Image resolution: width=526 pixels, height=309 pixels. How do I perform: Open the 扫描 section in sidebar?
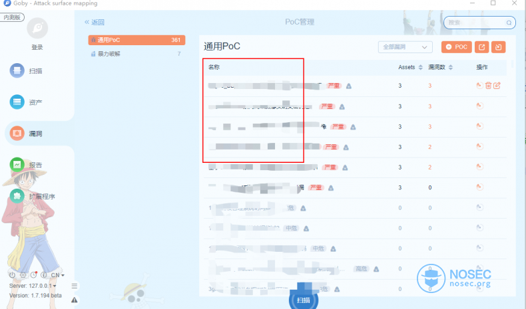coord(26,70)
